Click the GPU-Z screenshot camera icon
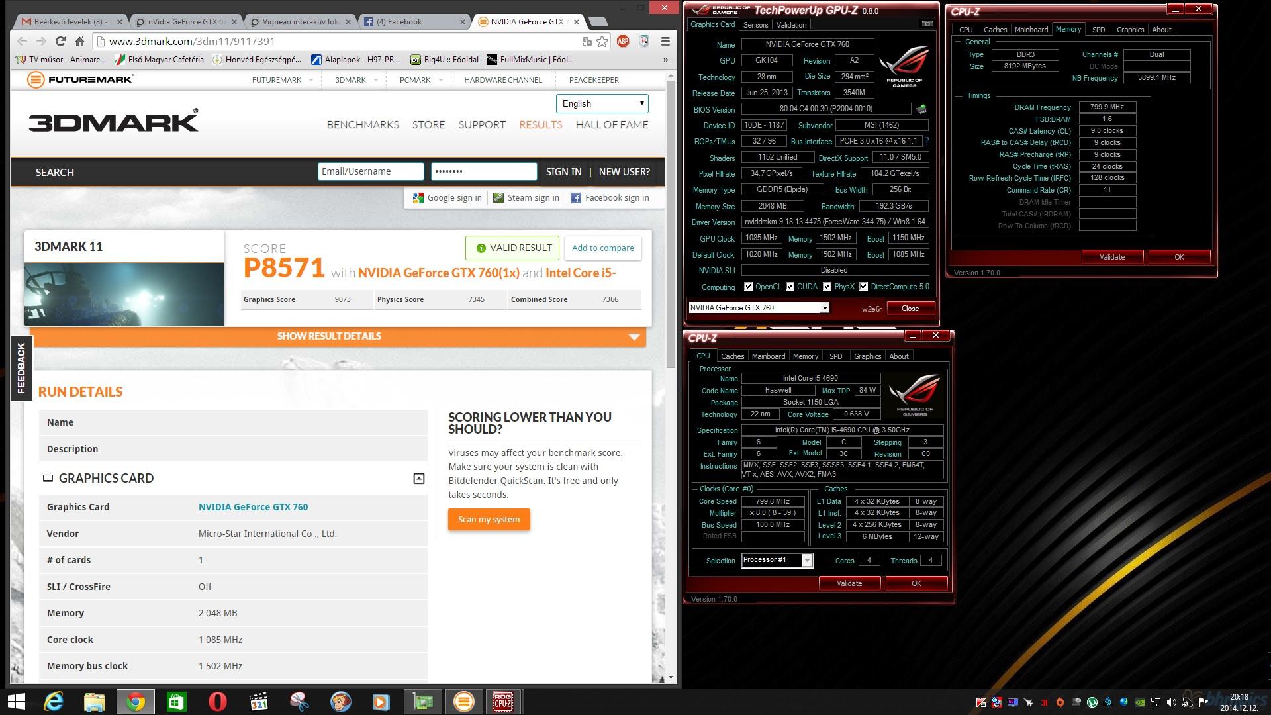This screenshot has height=715, width=1271. point(927,24)
